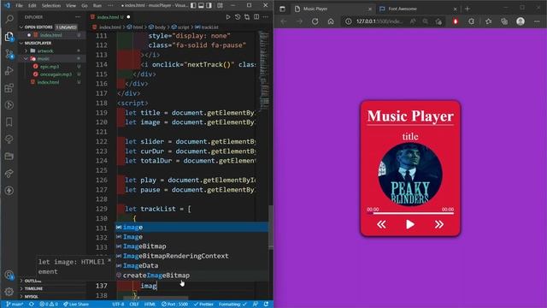Open browser Settings and more menu
The height and width of the screenshot is (308, 547).
click(537, 21)
